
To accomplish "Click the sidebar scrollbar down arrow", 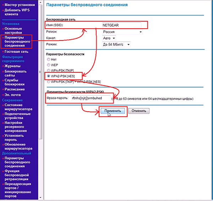I will (x=40, y=197).
